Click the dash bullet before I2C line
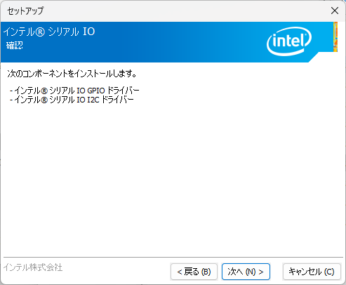The height and width of the screenshot is (285, 346). click(x=11, y=100)
